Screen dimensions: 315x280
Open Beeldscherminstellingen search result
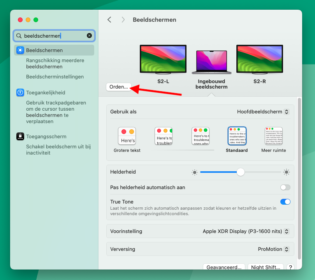click(x=55, y=77)
